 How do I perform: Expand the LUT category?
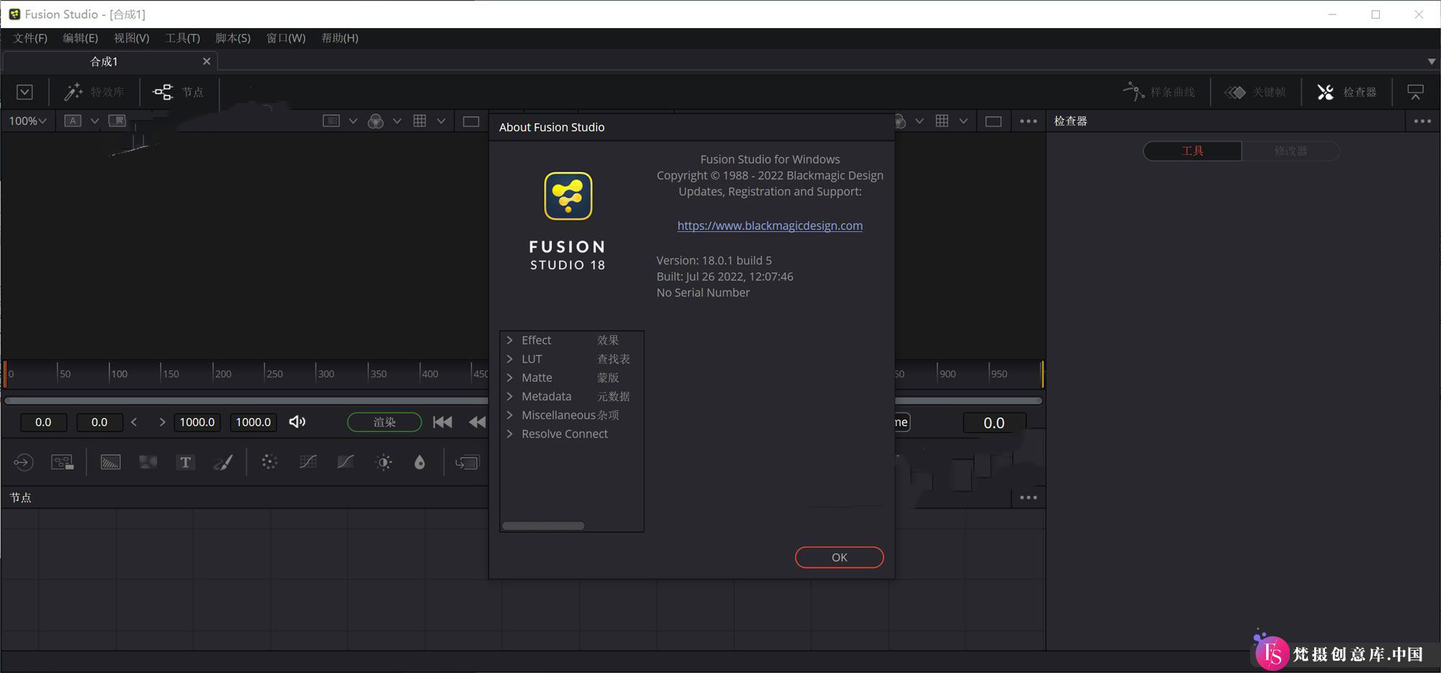[x=509, y=359]
